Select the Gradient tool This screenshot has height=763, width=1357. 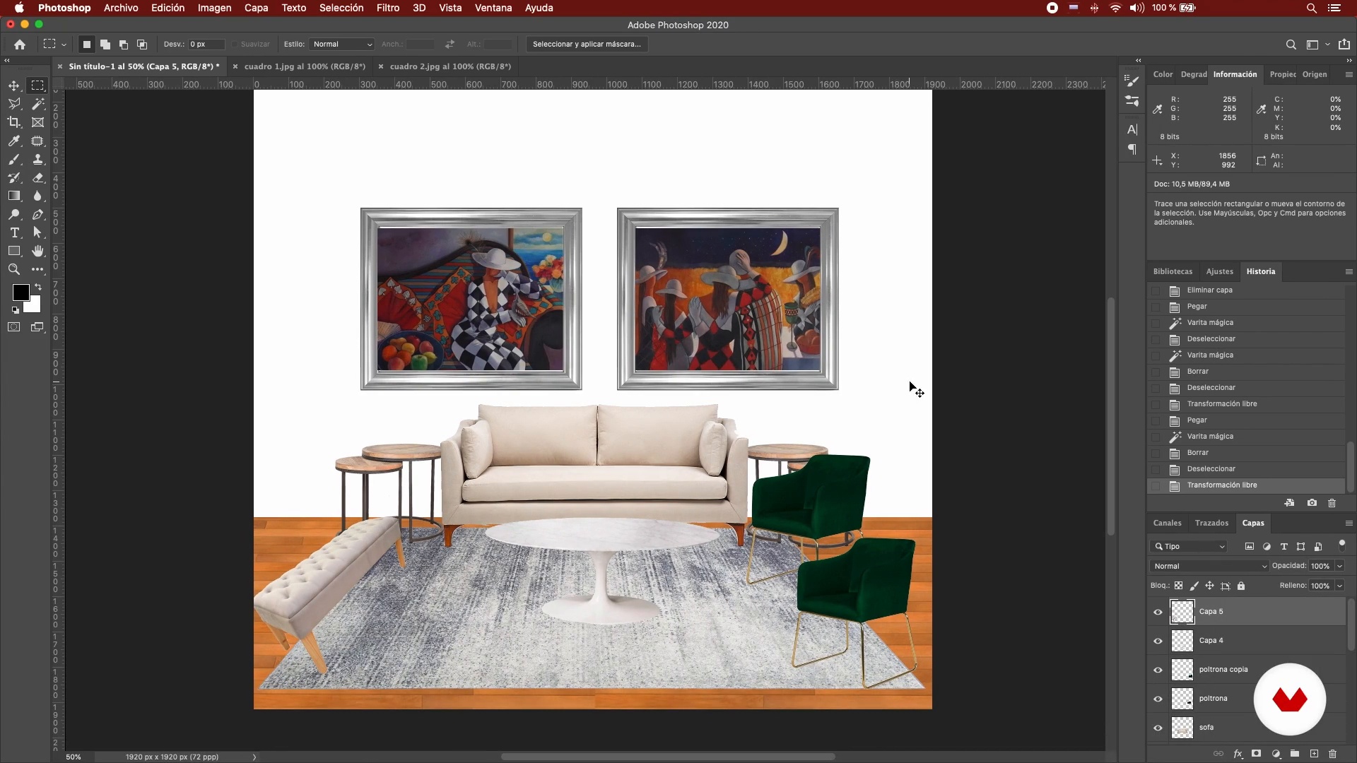pyautogui.click(x=14, y=196)
